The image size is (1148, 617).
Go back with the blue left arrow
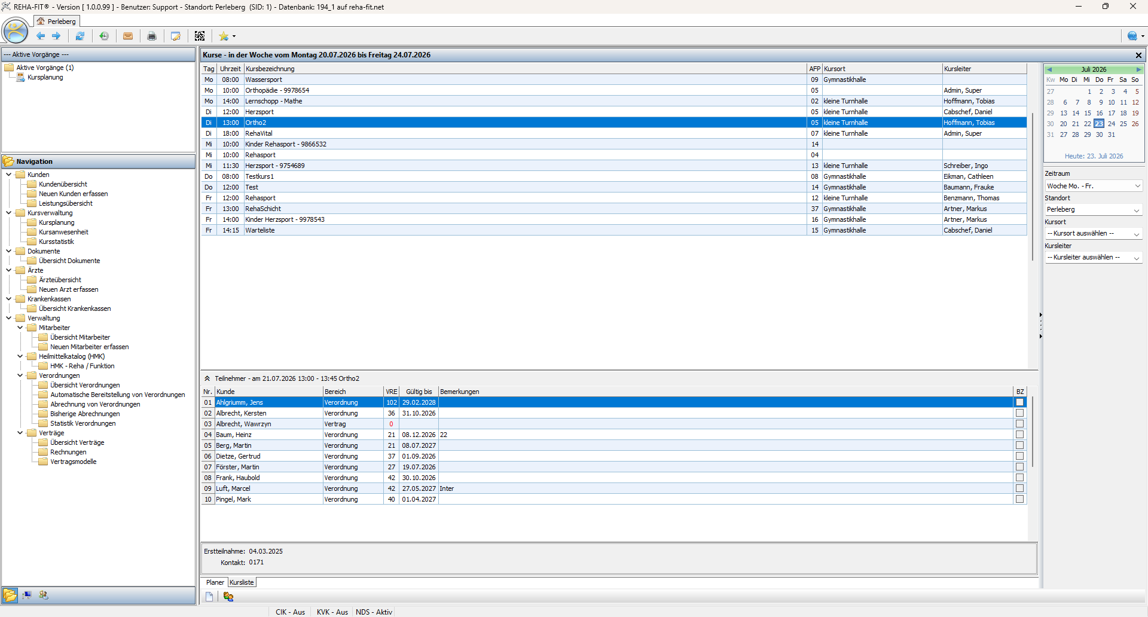pyautogui.click(x=41, y=36)
